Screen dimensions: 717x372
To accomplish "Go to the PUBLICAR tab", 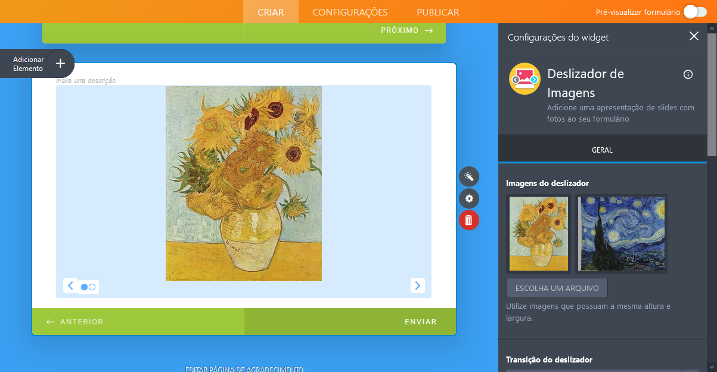I will pyautogui.click(x=437, y=12).
